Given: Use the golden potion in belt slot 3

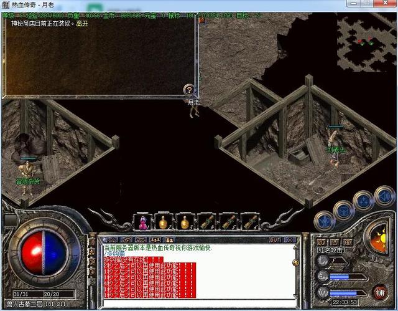Looking at the screenshot, I should click(185, 222).
